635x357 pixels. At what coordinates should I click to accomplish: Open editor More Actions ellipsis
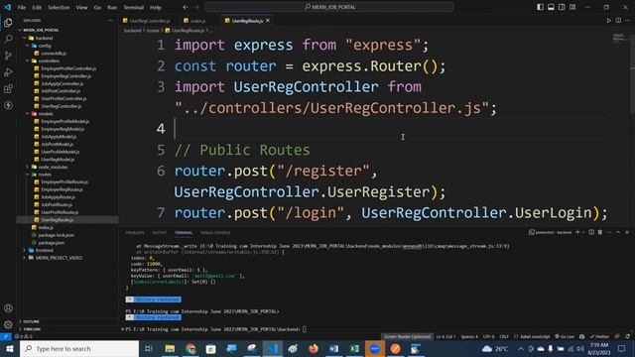click(627, 20)
